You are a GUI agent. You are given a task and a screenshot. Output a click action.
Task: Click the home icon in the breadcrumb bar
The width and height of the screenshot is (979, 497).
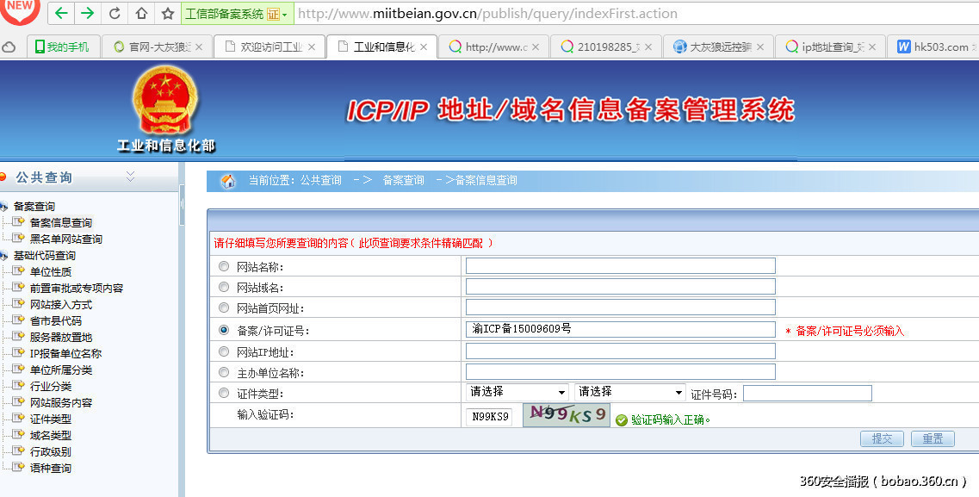point(226,181)
